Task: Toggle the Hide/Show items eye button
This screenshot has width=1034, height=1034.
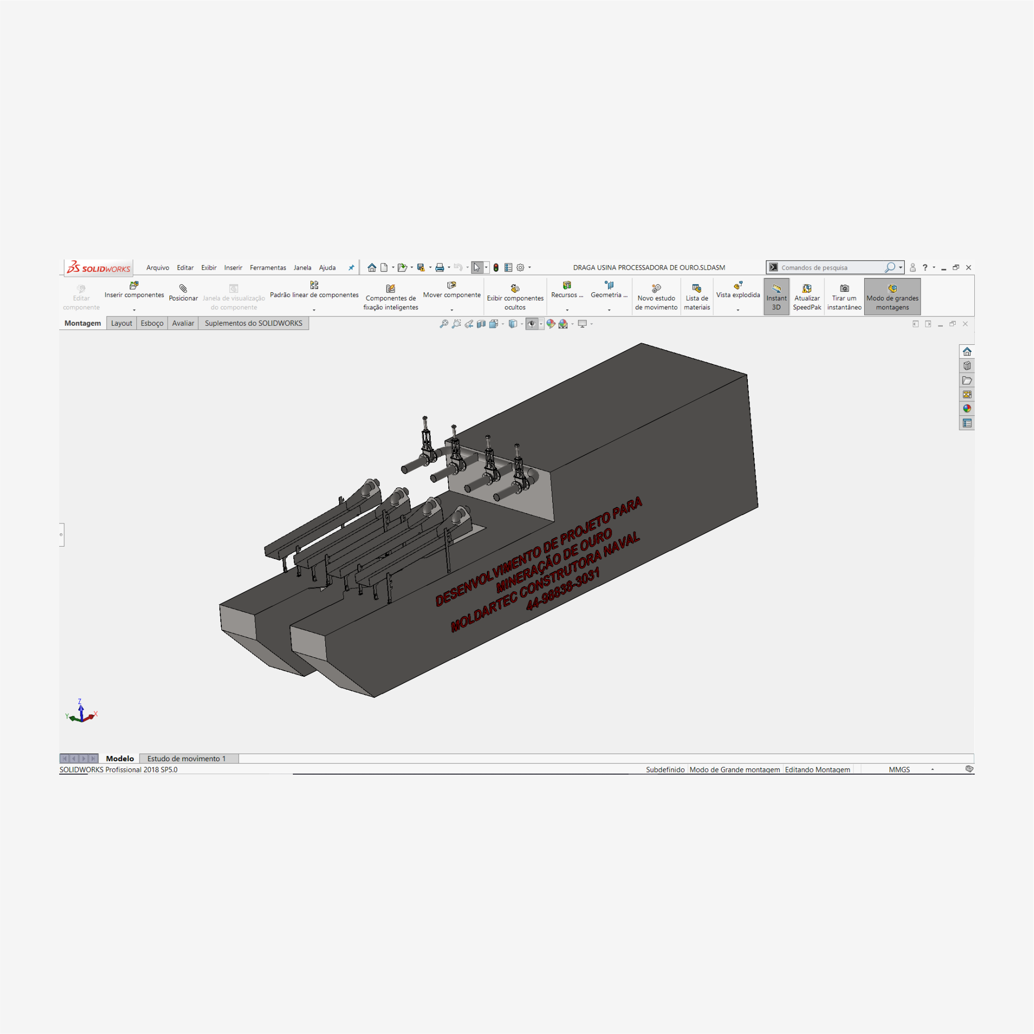Action: click(x=532, y=324)
